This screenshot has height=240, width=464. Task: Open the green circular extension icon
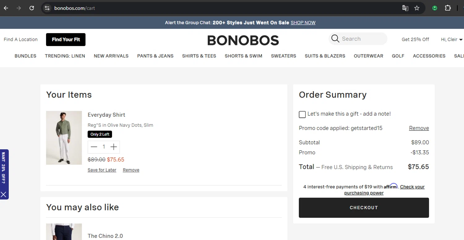coord(435,8)
